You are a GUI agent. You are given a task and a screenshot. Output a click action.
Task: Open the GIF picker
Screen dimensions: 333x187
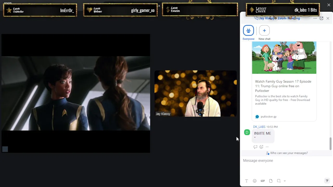click(263, 181)
